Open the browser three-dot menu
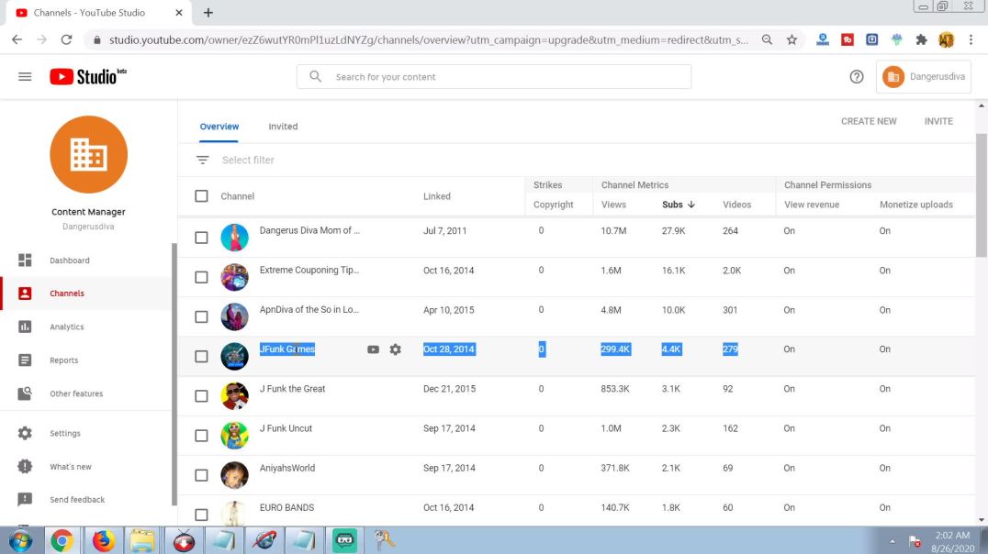988x554 pixels. coord(971,39)
